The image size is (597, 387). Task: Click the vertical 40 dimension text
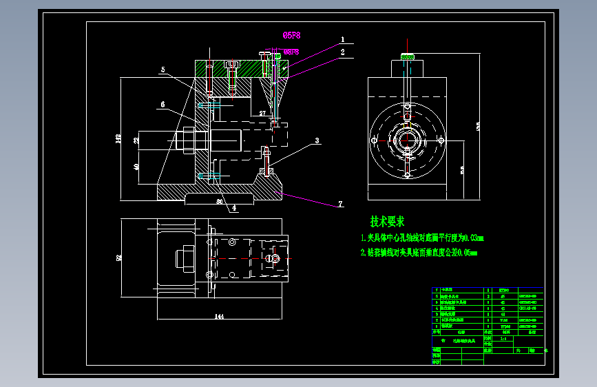click(136, 167)
